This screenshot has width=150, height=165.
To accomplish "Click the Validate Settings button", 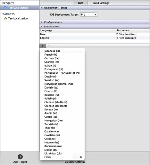I will tap(75, 162).
